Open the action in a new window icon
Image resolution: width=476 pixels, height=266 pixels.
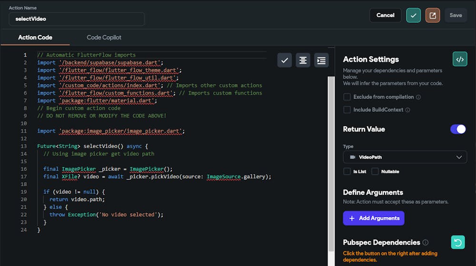click(x=432, y=15)
